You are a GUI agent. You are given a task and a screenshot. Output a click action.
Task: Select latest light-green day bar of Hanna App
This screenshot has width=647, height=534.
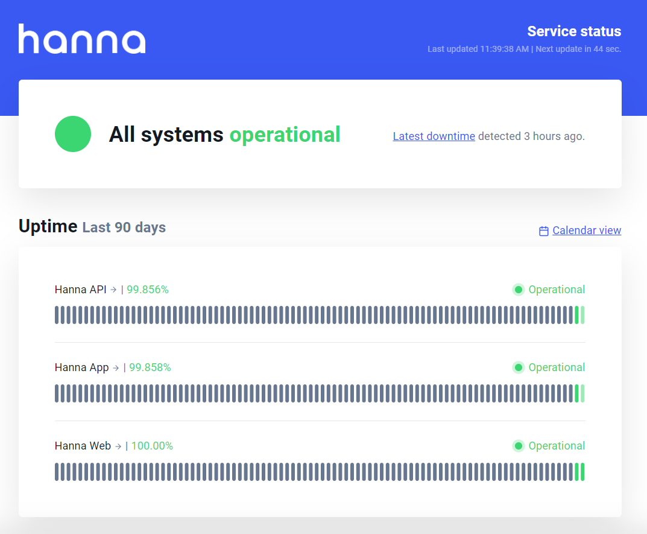tap(582, 393)
